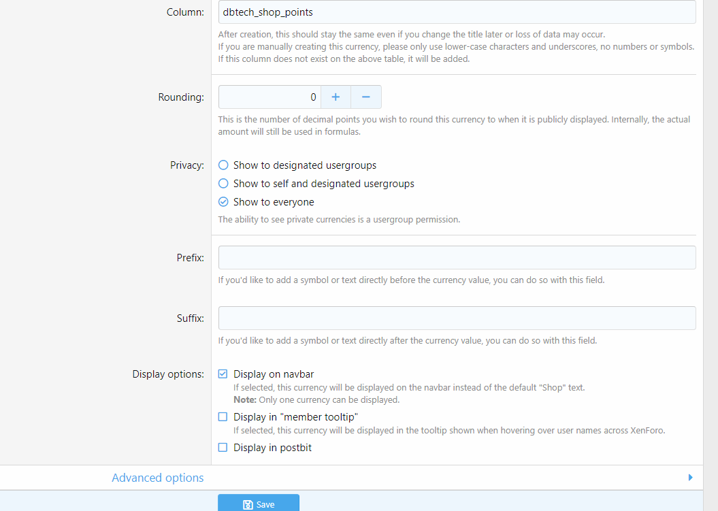
Task: Expand Advanced options using the right arrow
Action: click(x=691, y=478)
